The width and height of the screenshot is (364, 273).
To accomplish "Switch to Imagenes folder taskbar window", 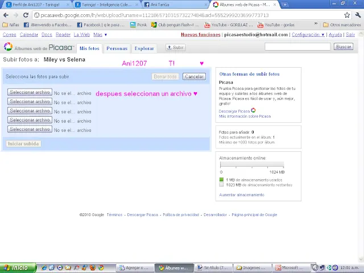I will coord(253,268).
